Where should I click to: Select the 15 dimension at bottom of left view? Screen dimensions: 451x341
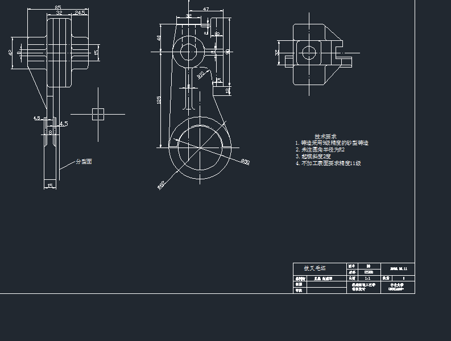tap(50, 186)
